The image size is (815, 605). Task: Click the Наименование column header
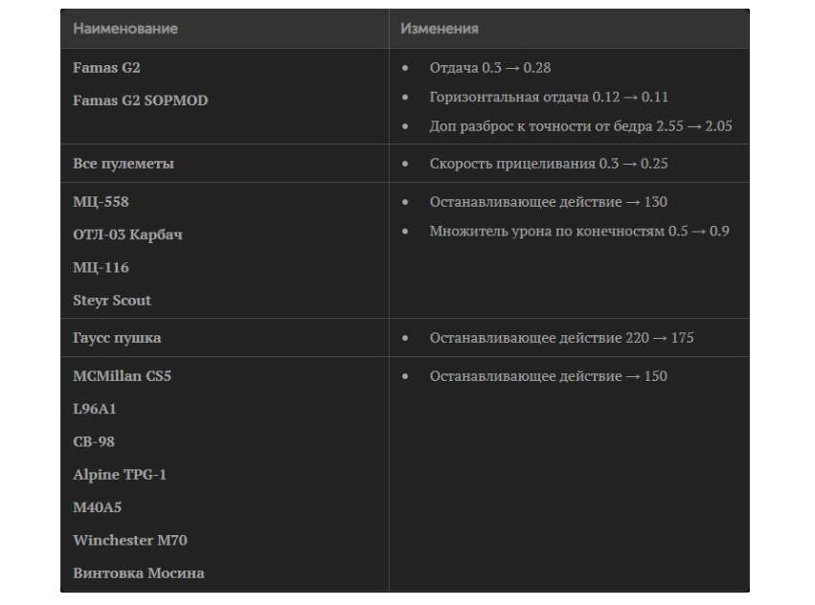coord(125,29)
